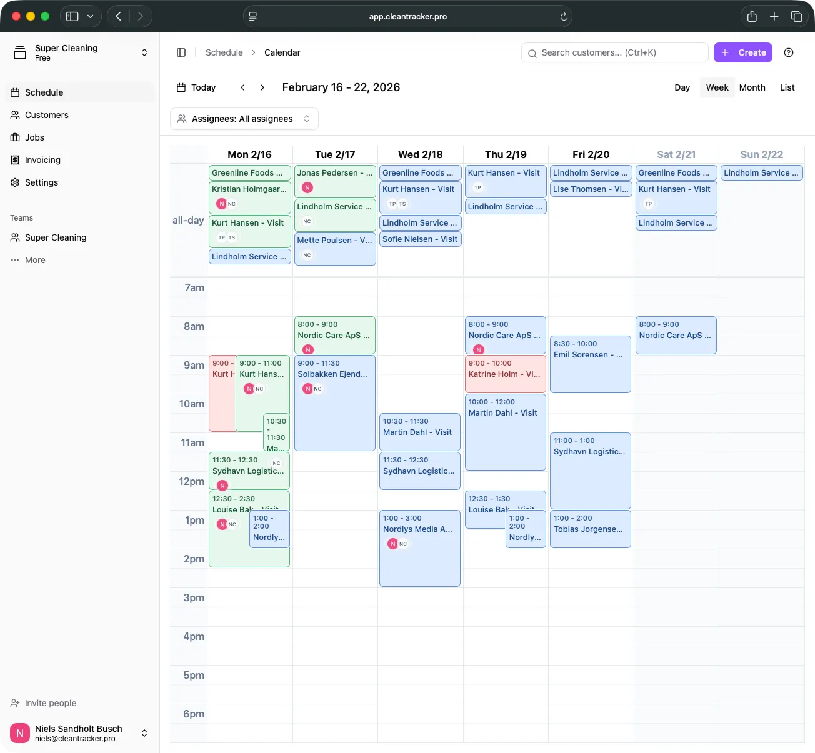
Task: Click the More ellipsis icon in the sidebar
Action: 14,260
